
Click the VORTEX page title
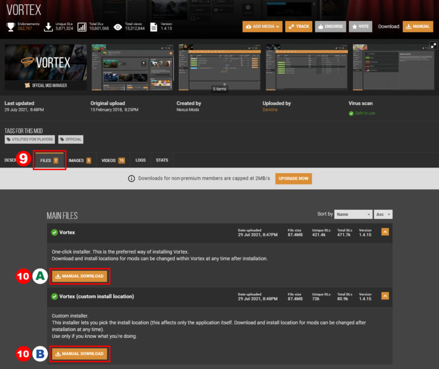pos(24,10)
